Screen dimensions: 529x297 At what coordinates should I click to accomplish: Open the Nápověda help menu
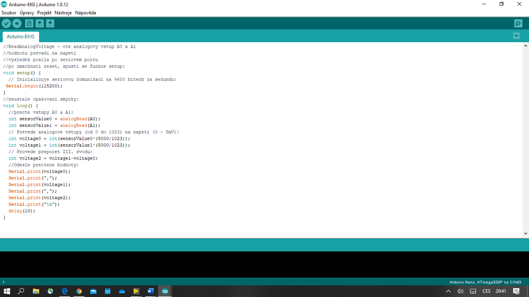[x=86, y=13]
